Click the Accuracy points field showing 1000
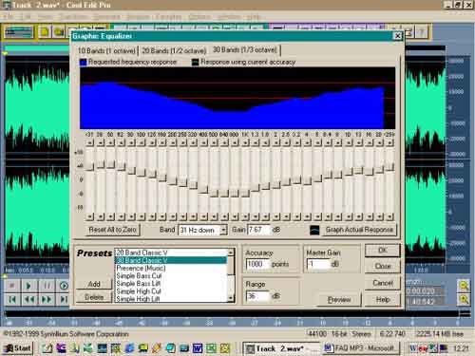This screenshot has height=356, width=475. point(257,264)
